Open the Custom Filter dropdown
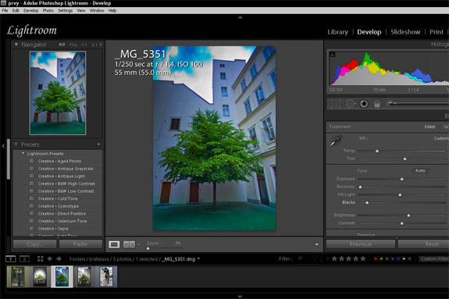 434,259
